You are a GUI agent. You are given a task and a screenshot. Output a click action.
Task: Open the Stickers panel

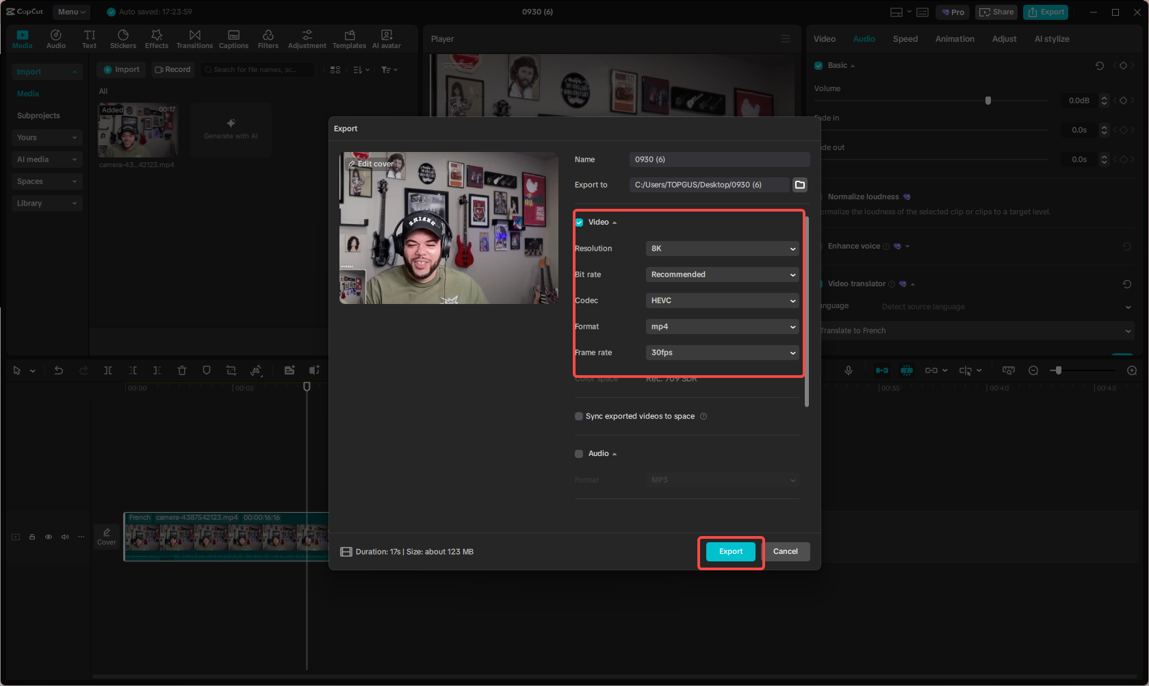tap(123, 38)
